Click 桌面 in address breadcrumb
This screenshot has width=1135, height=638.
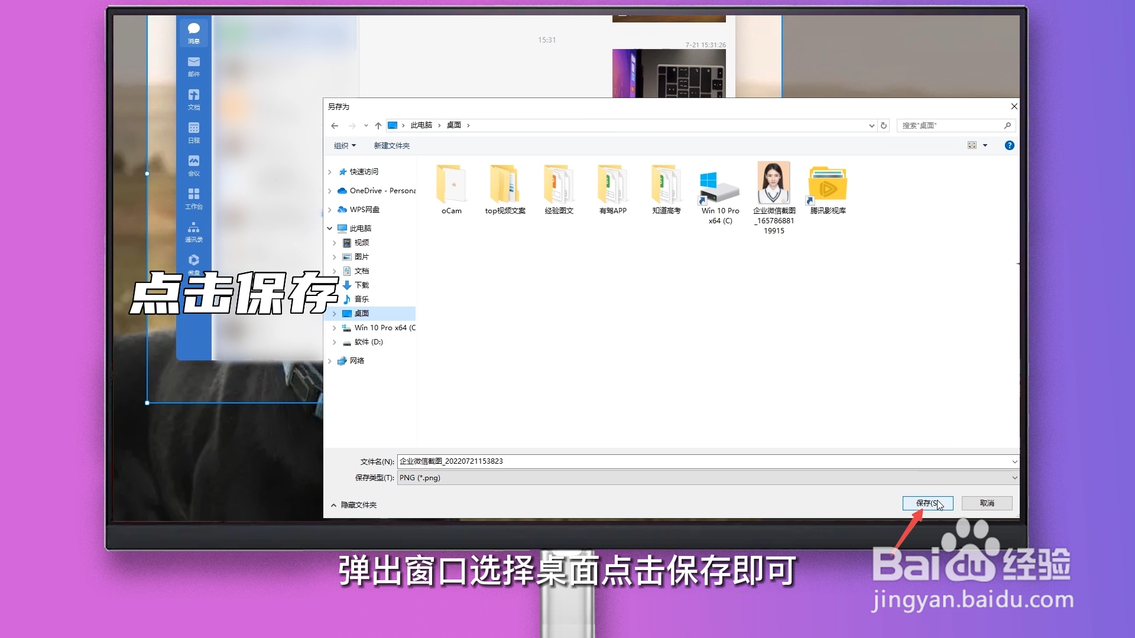click(454, 125)
